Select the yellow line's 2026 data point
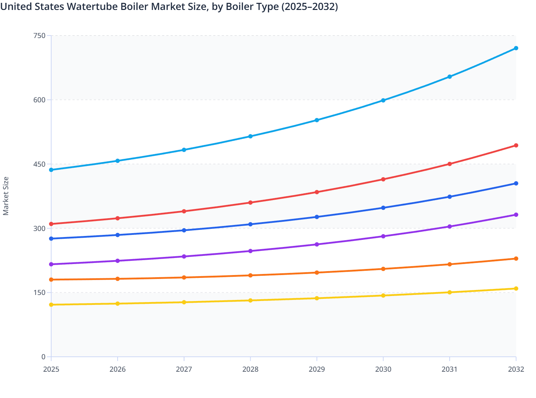The height and width of the screenshot is (398, 536). point(118,303)
